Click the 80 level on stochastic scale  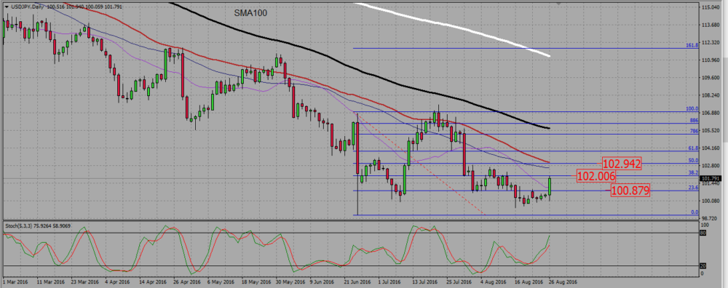pyautogui.click(x=703, y=233)
